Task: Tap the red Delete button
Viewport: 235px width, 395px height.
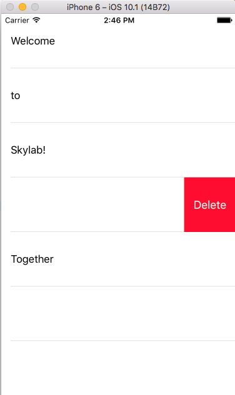Action: [x=209, y=204]
